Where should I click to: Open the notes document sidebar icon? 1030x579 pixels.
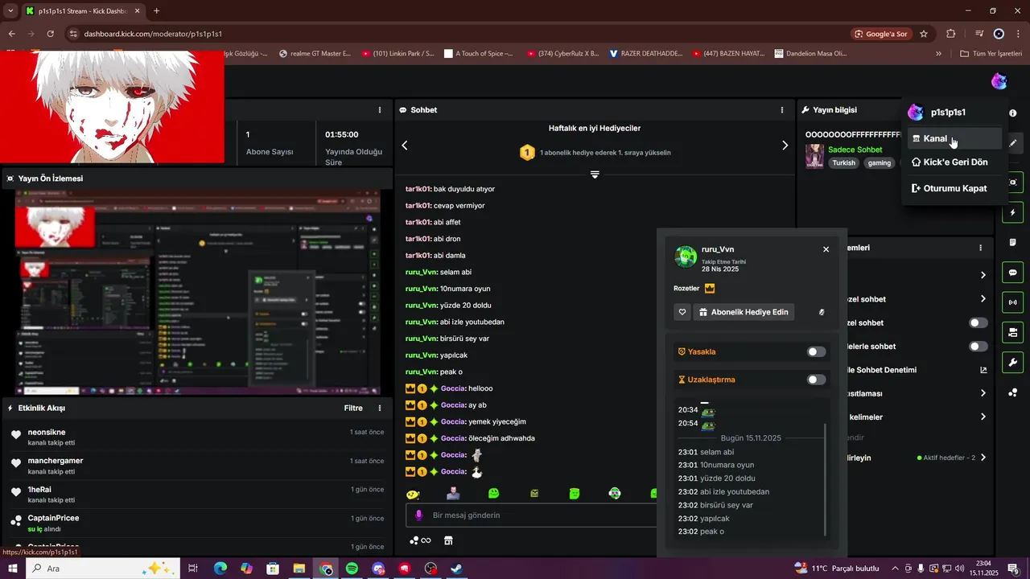pos(1013,242)
